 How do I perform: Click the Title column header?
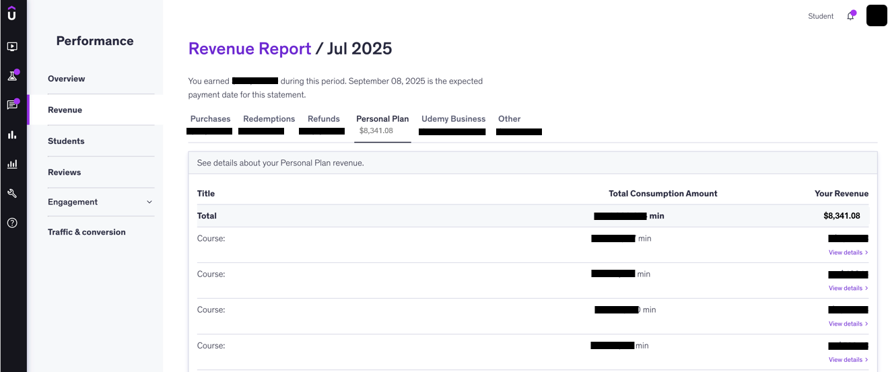pyautogui.click(x=206, y=193)
